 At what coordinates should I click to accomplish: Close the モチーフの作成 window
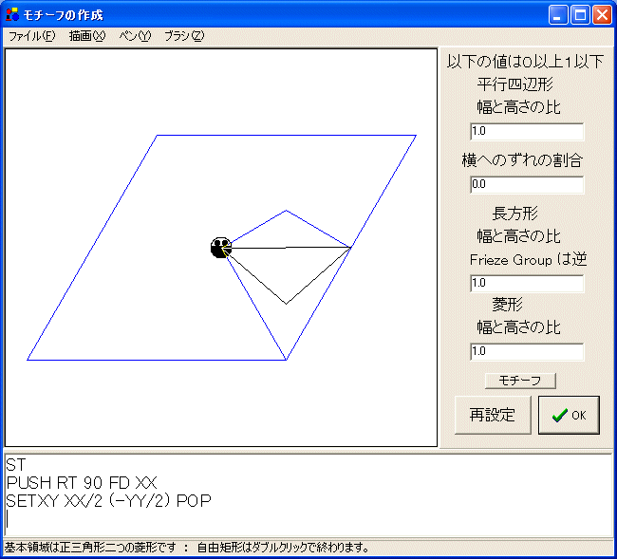pyautogui.click(x=602, y=15)
